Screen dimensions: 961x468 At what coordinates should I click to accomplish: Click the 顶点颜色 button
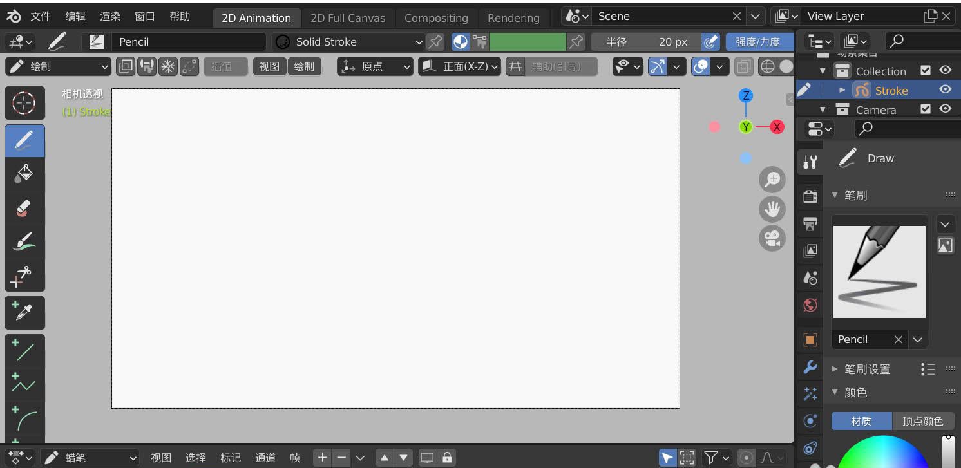click(x=922, y=421)
